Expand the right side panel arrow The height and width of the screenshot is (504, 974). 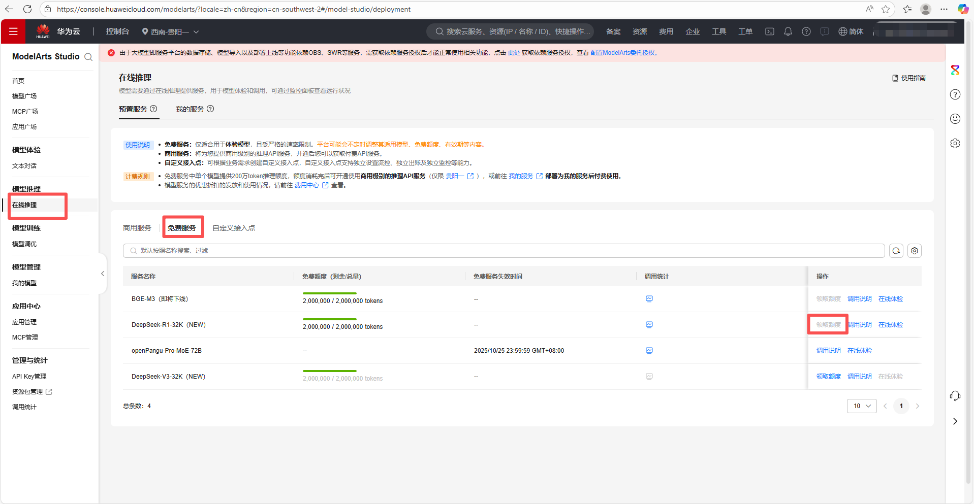pyautogui.click(x=955, y=421)
